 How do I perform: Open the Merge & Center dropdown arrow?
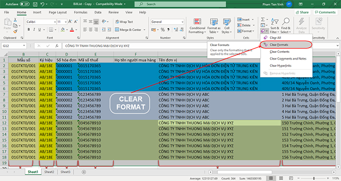(x=144, y=30)
